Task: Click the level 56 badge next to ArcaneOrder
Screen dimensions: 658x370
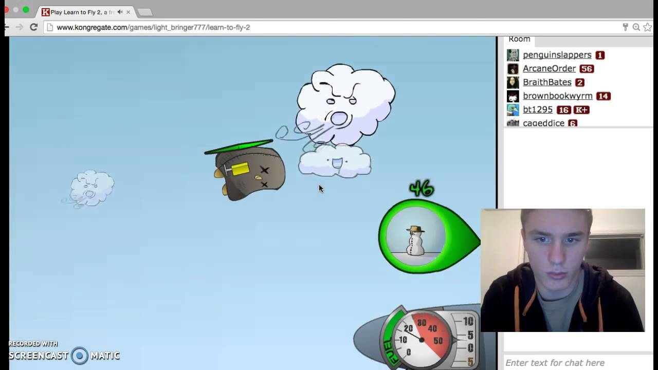Action: point(587,69)
